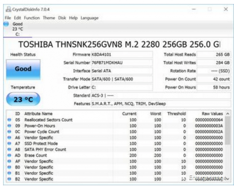Viewport: 234px width, 186px height.
Task: Open the File menu
Action: pos(8,18)
